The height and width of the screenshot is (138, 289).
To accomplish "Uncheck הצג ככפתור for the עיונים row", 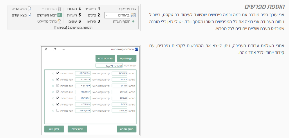I will 58,104.
